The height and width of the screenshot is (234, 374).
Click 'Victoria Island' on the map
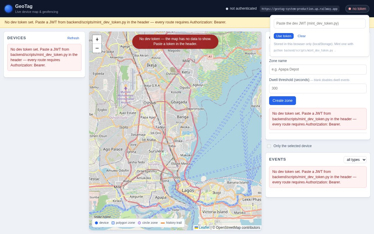(x=215, y=212)
